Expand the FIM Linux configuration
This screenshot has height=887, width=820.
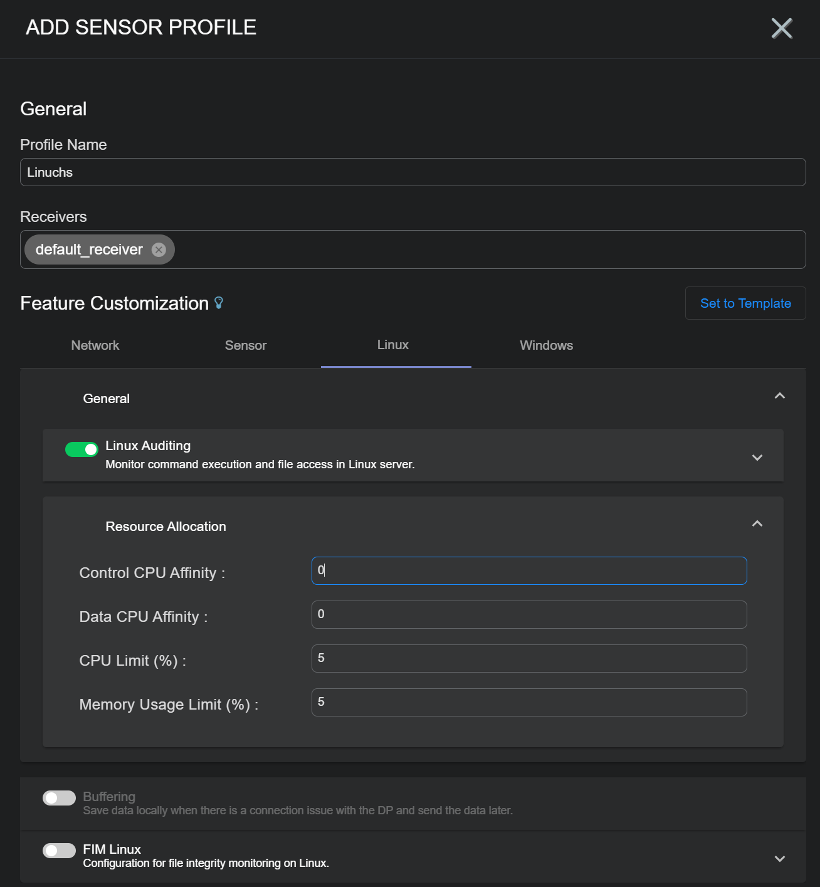[x=779, y=859]
